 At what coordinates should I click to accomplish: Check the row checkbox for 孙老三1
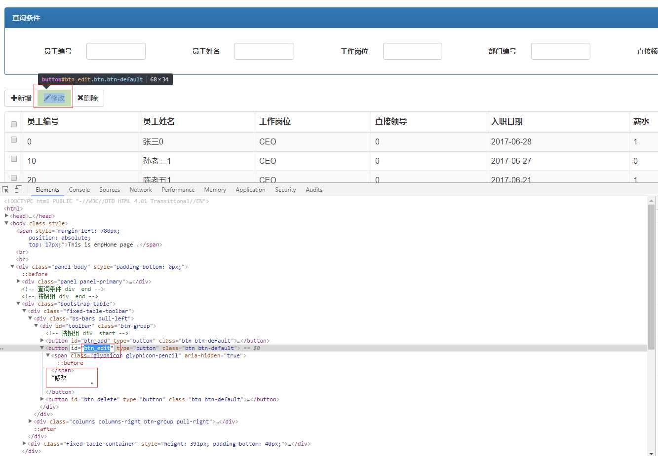(14, 159)
